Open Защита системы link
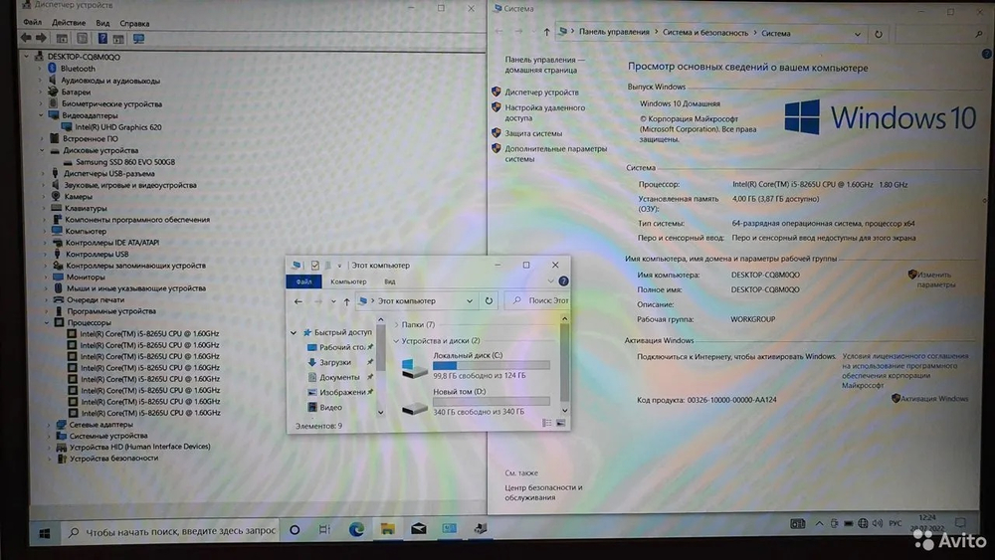The height and width of the screenshot is (560, 995). pos(533,133)
